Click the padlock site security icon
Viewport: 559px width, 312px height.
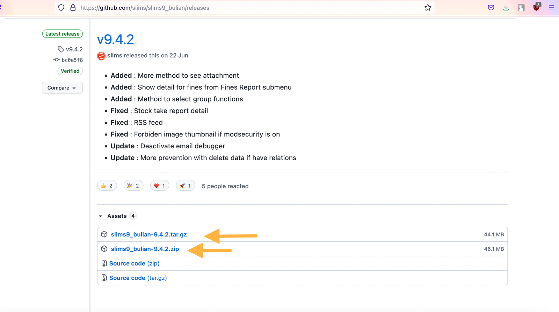73,8
